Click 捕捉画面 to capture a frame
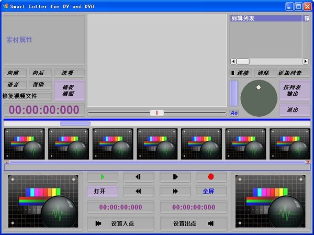Viewport: 314px width, 235px height. [69, 90]
